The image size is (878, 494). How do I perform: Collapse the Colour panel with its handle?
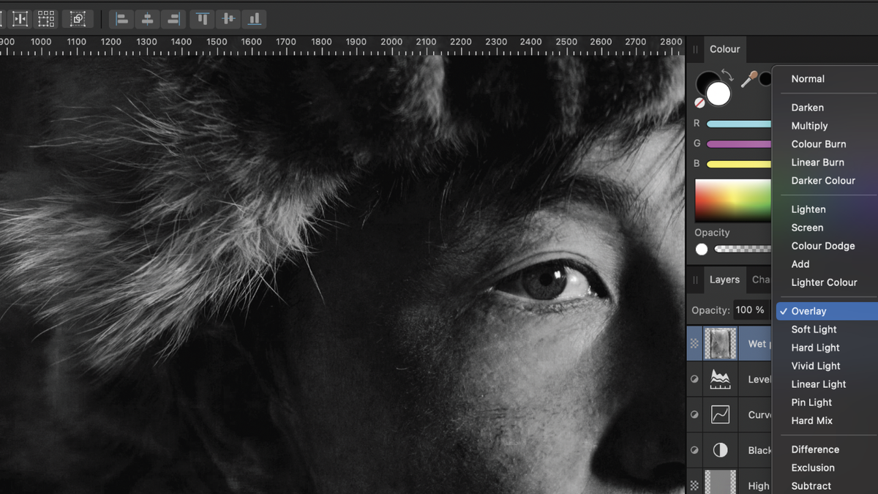695,49
